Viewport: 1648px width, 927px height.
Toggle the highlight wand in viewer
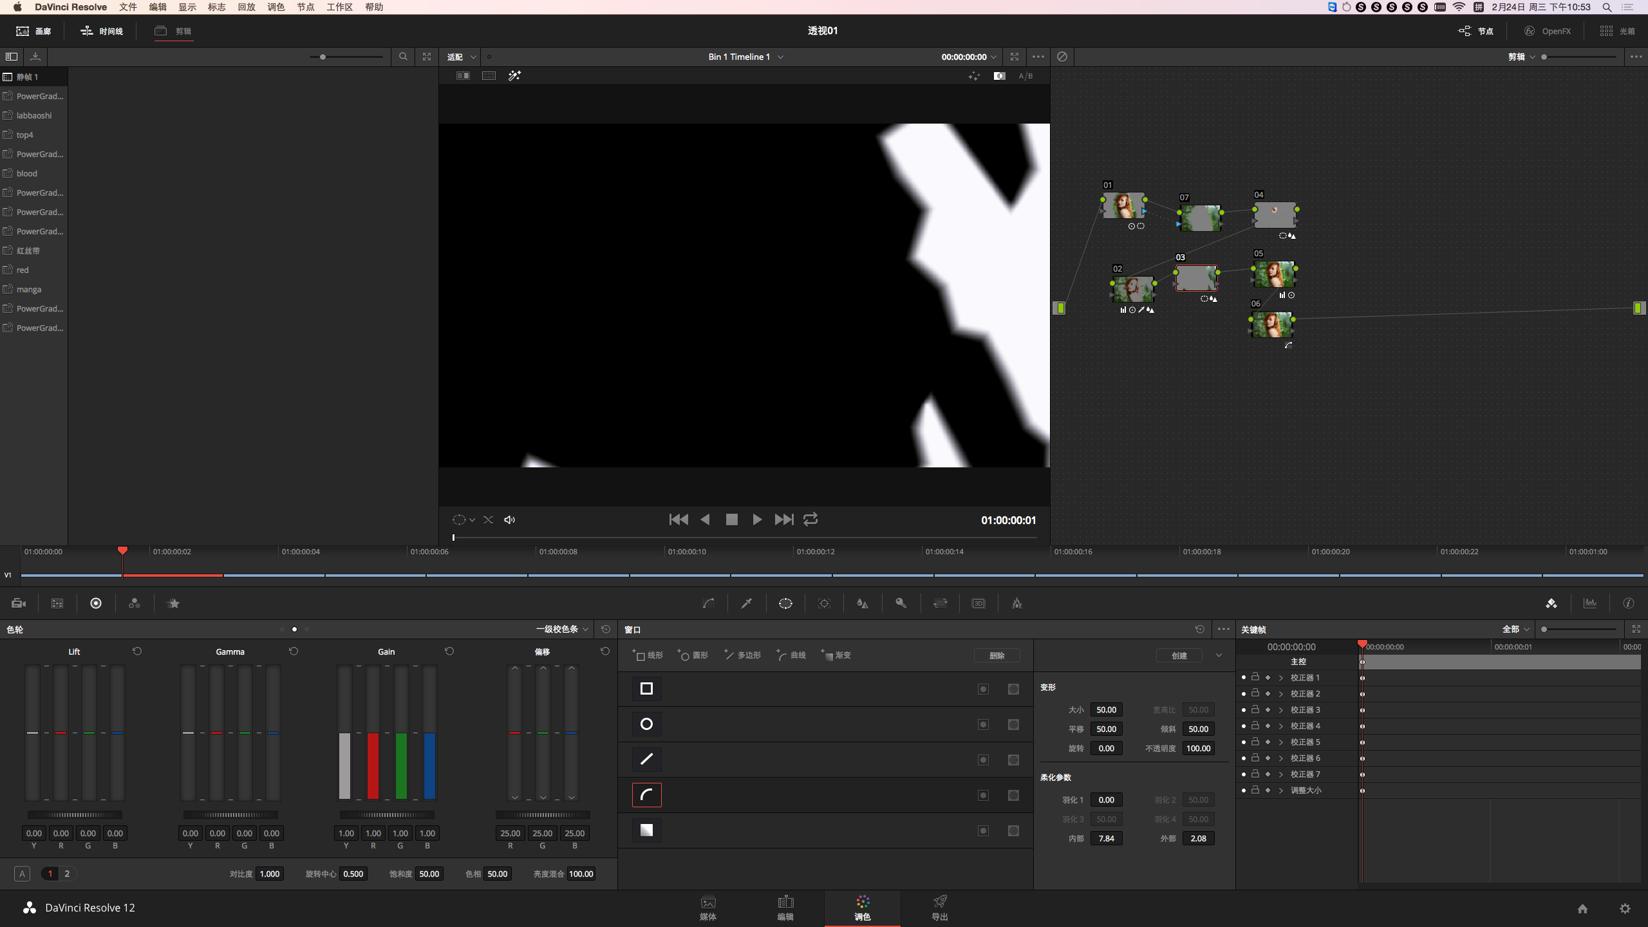point(514,76)
